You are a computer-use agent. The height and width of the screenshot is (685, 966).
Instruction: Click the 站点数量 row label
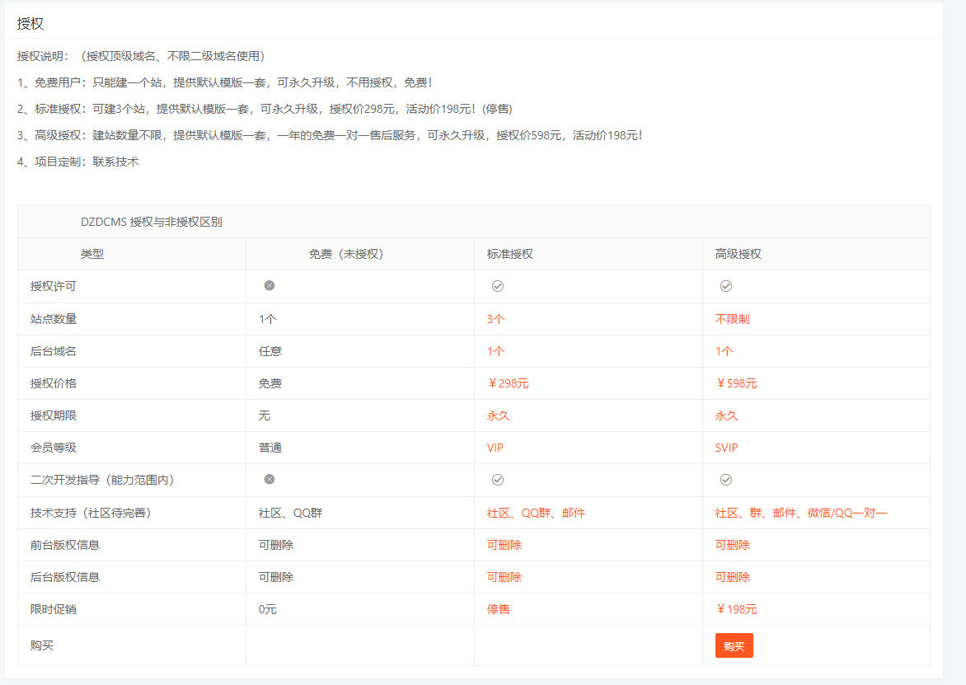click(x=54, y=319)
